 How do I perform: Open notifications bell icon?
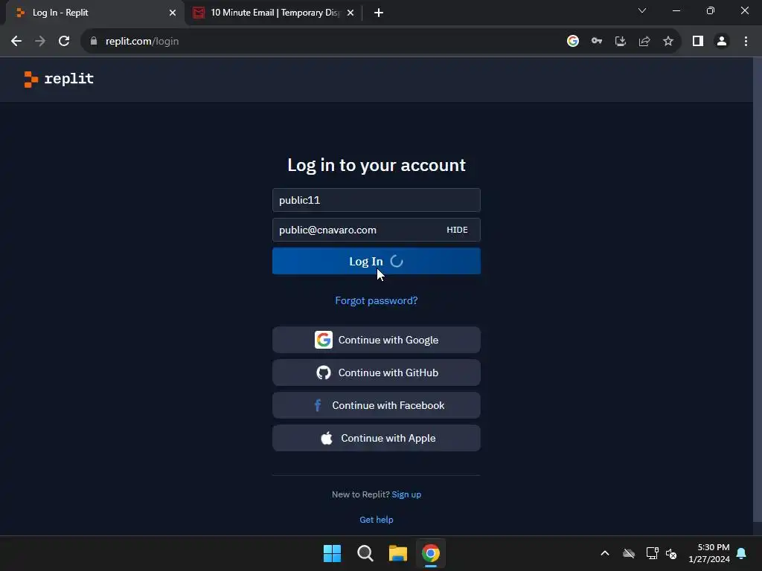(742, 553)
